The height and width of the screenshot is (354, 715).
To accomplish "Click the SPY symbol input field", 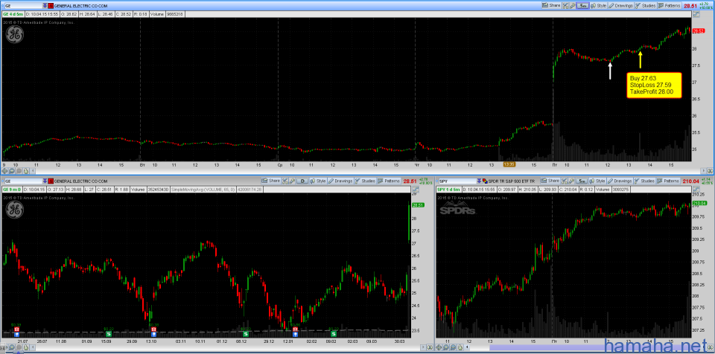I will (x=453, y=181).
